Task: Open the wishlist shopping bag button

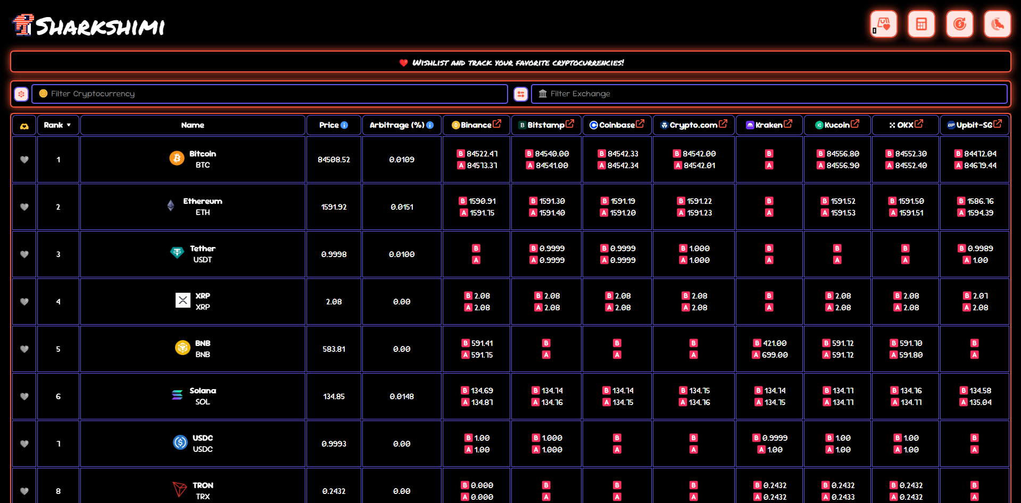Action: 883,24
